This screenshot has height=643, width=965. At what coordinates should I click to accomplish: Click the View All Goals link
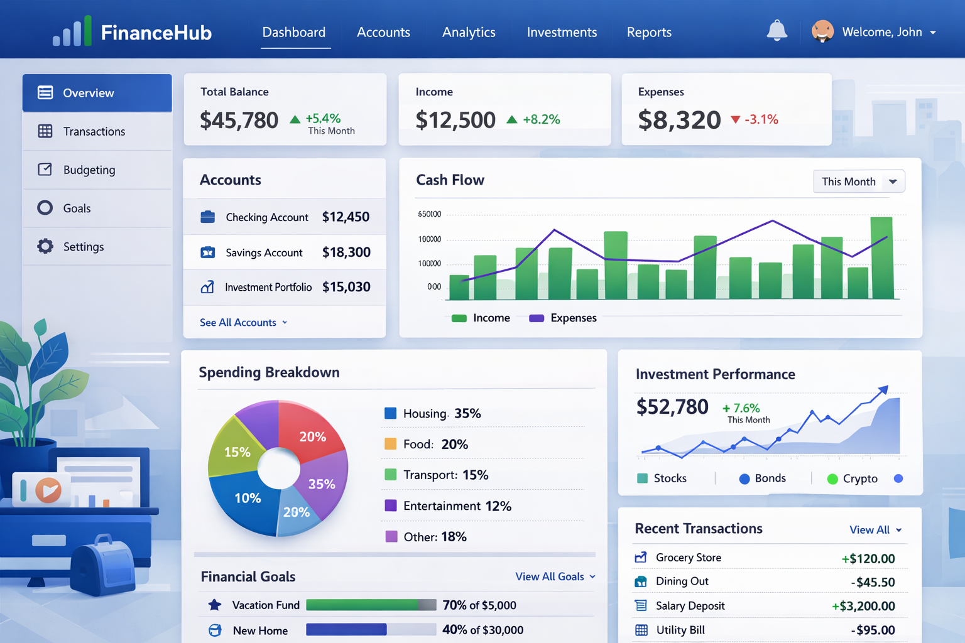click(553, 576)
